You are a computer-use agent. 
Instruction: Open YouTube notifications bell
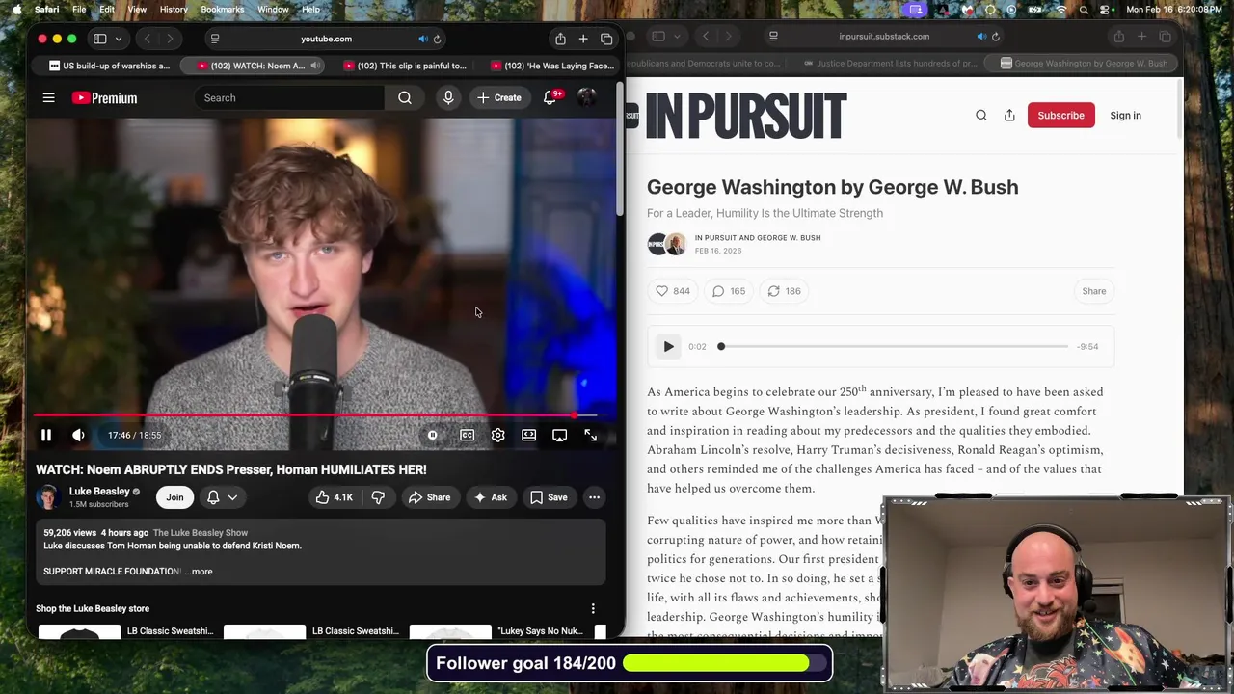pyautogui.click(x=550, y=97)
